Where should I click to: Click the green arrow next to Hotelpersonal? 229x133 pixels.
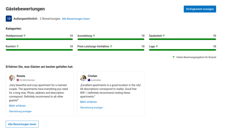[x=24, y=36]
